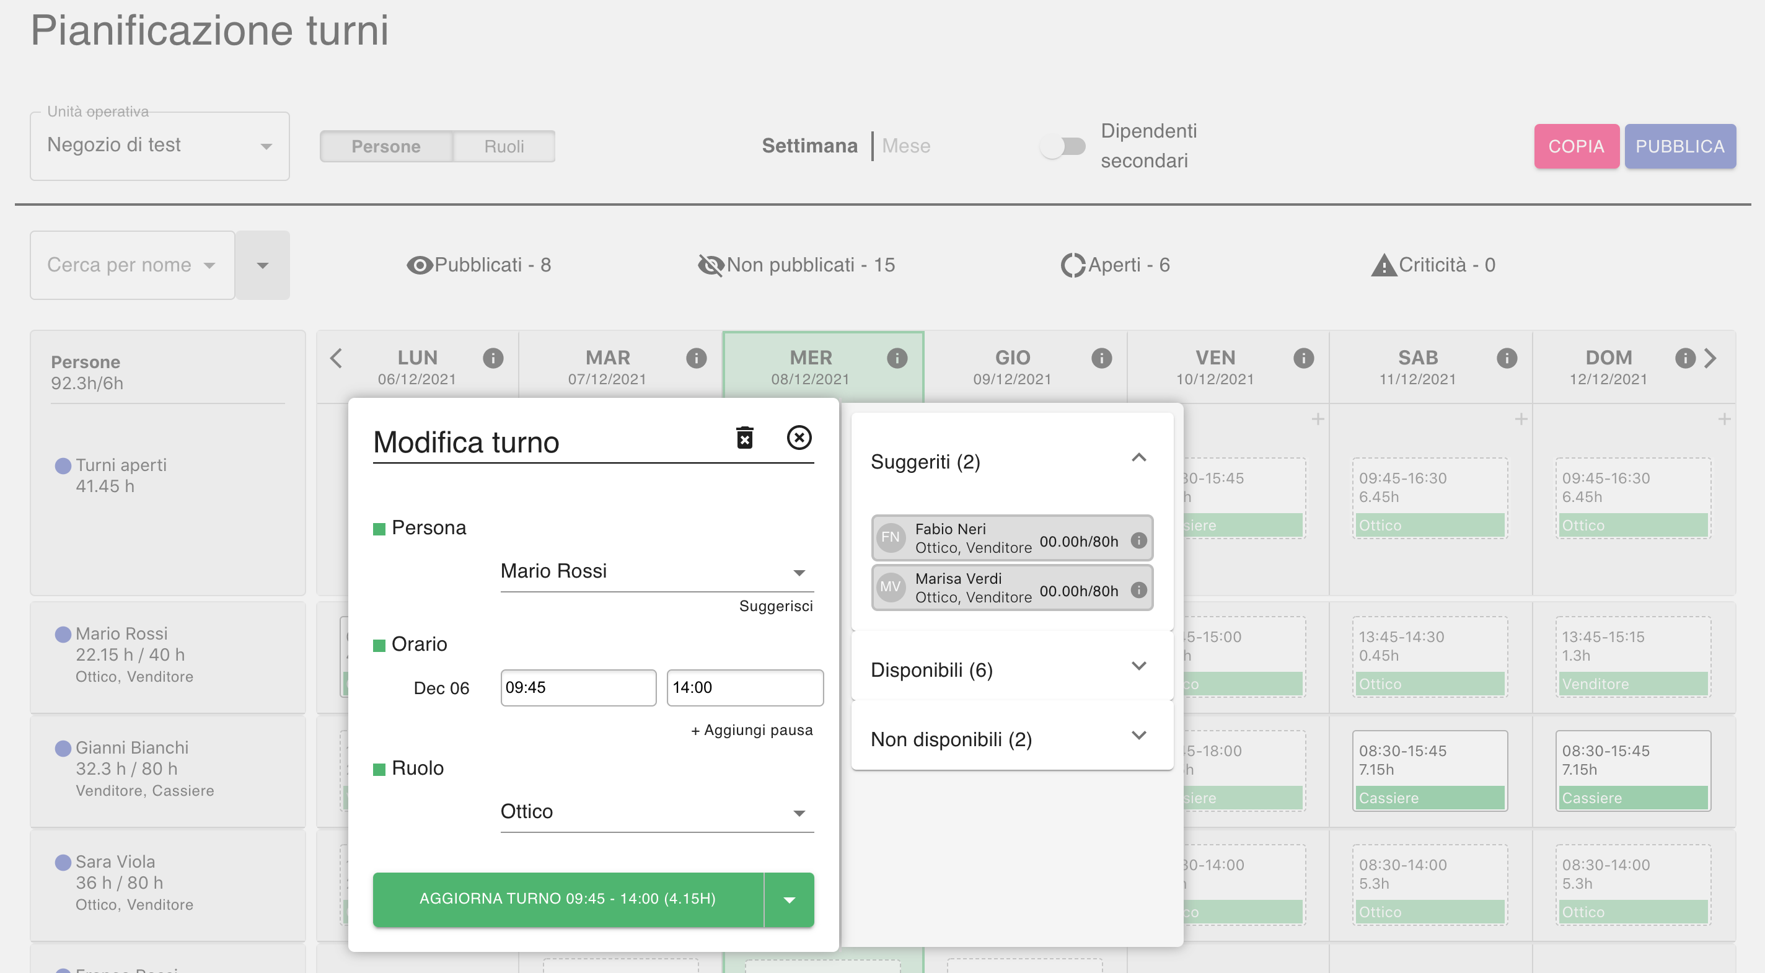Screen dimensions: 1765x973
Task: Open DOM 08:30-14:00 Ottico shift
Action: pos(1633,884)
